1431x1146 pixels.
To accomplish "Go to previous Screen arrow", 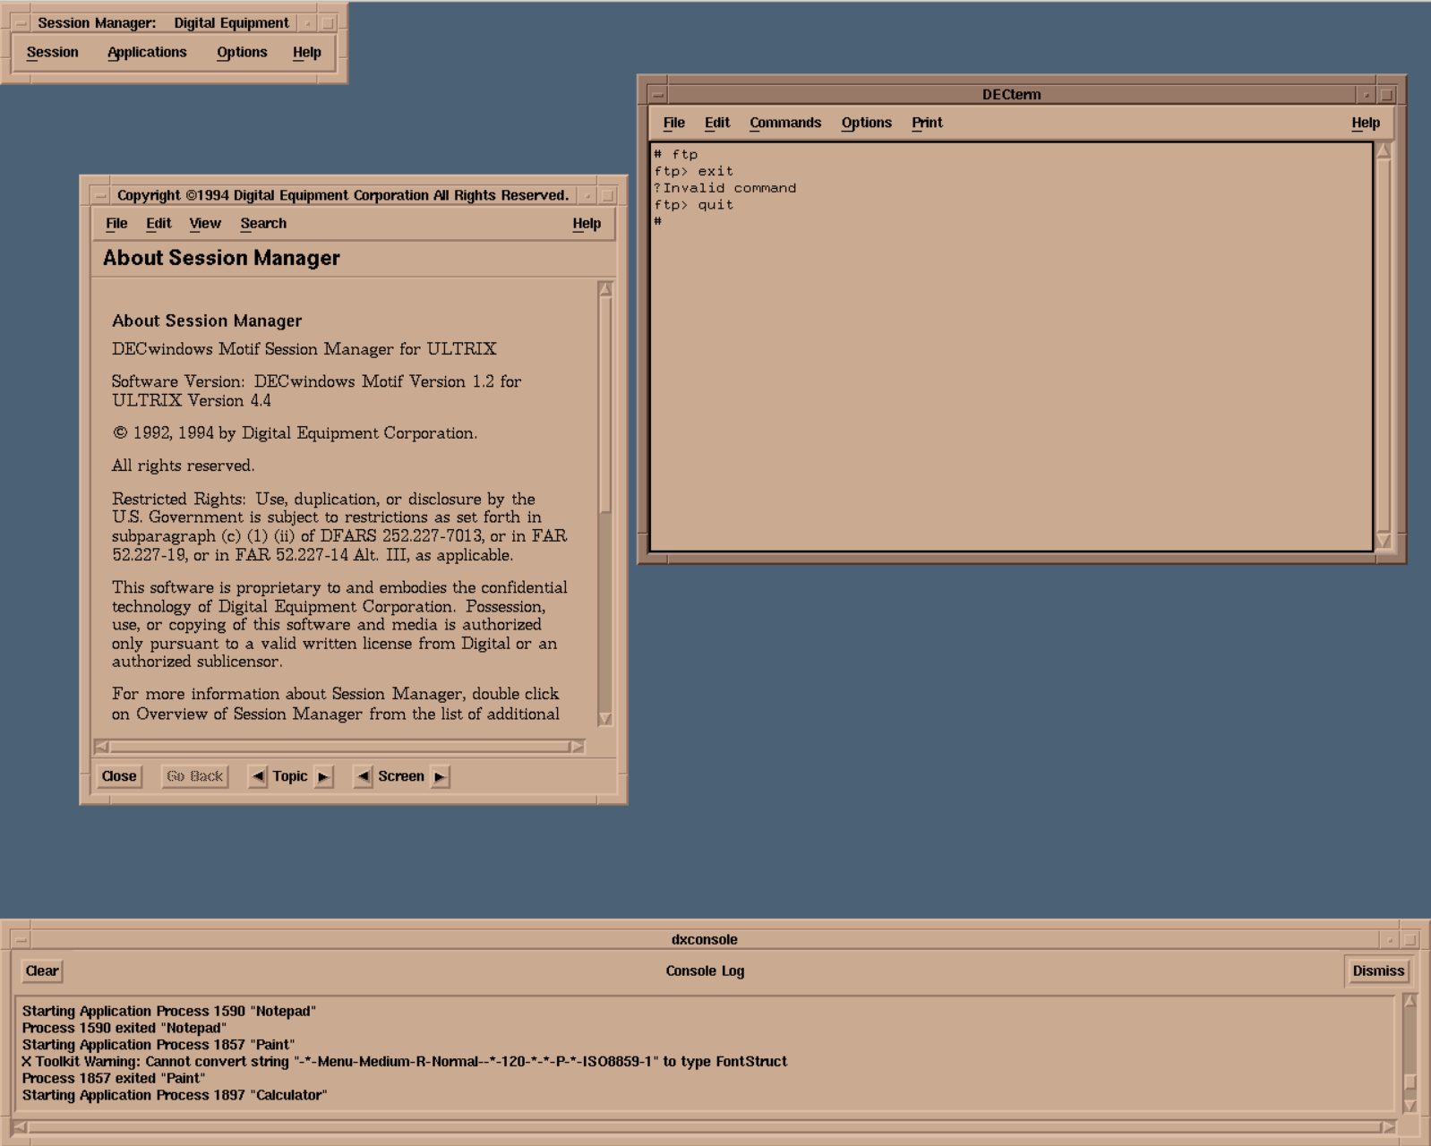I will (363, 776).
